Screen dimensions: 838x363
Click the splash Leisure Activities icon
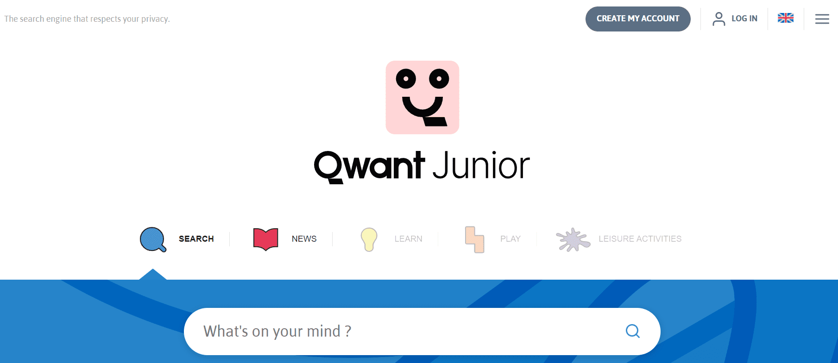point(573,239)
